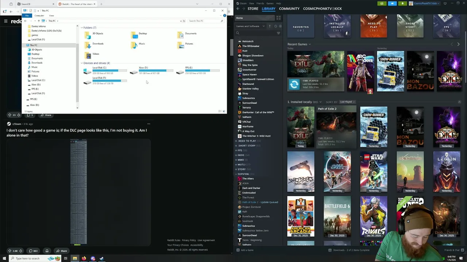Toggle Steam recent activity clock filter
Image resolution: width=467 pixels, height=262 pixels.
tap(275, 26)
